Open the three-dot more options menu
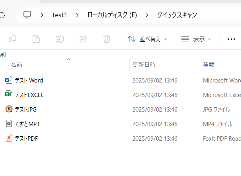The width and height of the screenshot is (241, 176). pyautogui.click(x=232, y=39)
